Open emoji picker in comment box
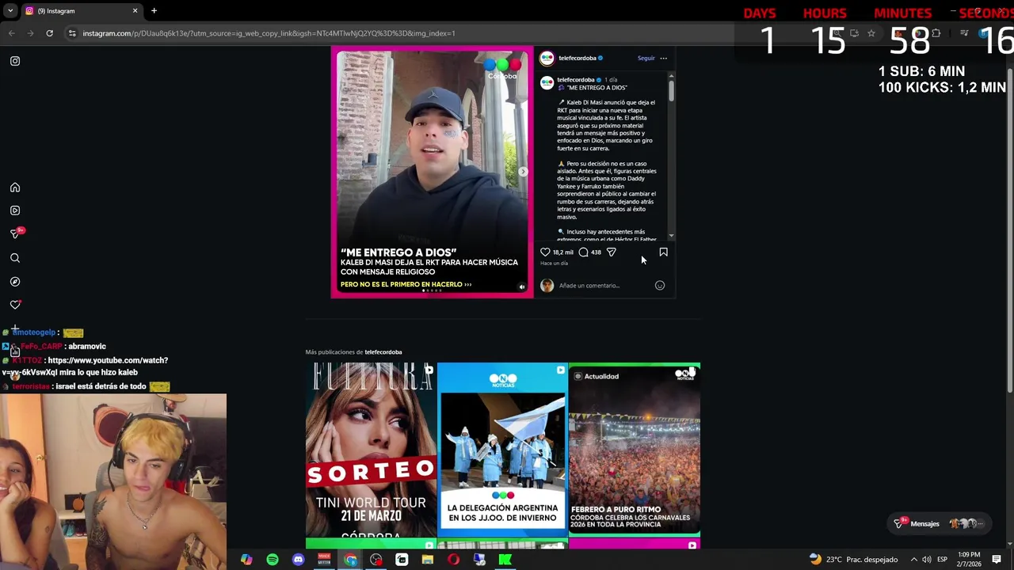This screenshot has height=570, width=1014. (x=660, y=285)
